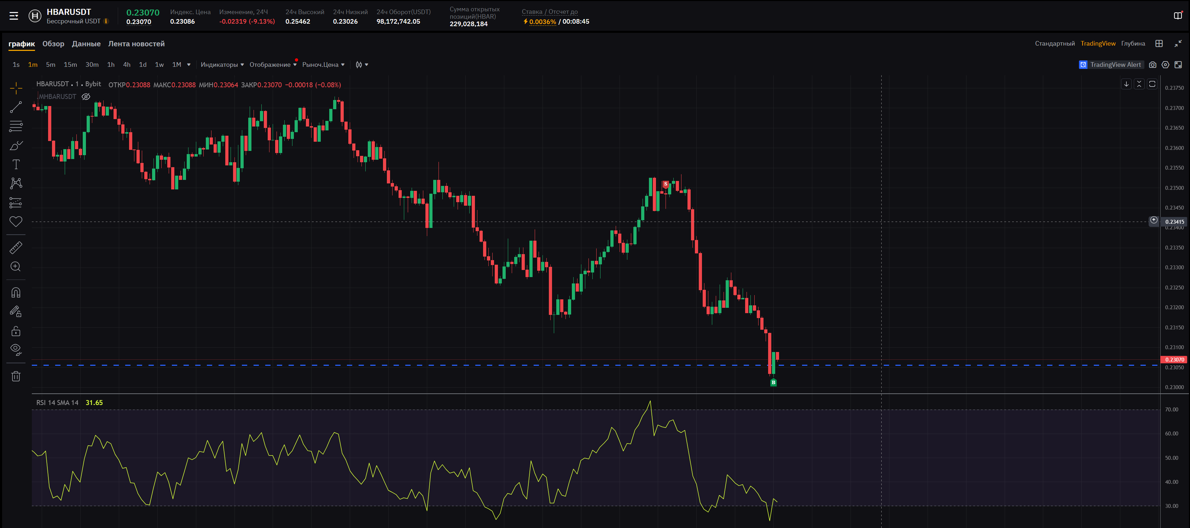Viewport: 1190px width, 528px height.
Task: Open the Fibonacci retracement lines tool
Action: click(x=16, y=126)
